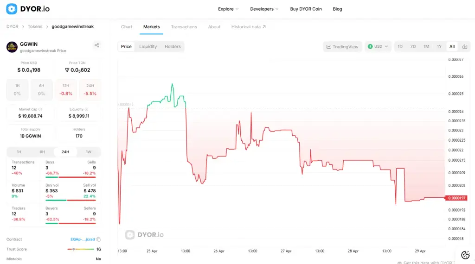Open TradingView chart mode
Screen dimensions: 475x264
click(x=342, y=47)
